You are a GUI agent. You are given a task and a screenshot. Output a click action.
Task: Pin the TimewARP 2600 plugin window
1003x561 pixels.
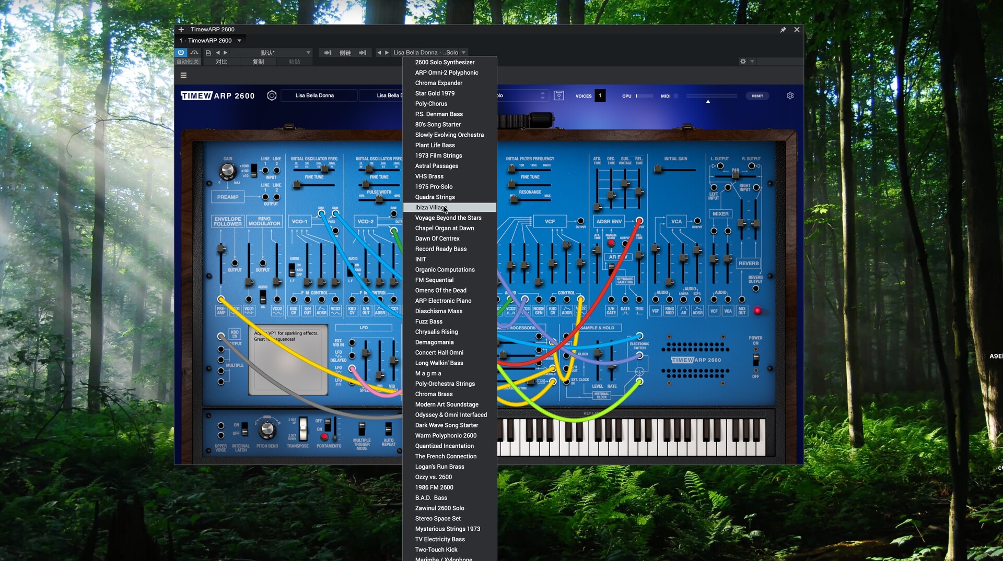coord(783,30)
